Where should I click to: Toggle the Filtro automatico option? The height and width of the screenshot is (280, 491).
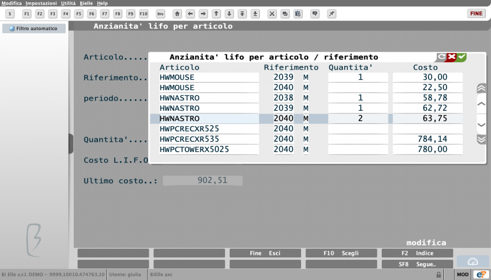click(34, 28)
